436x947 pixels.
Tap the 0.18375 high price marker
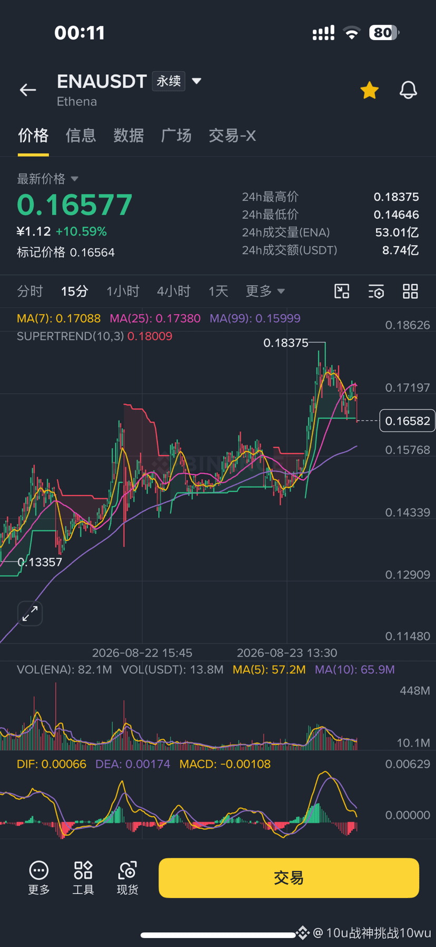(x=286, y=343)
